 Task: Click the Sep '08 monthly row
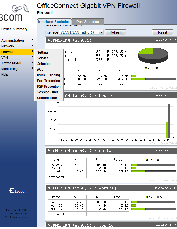pos(88,202)
